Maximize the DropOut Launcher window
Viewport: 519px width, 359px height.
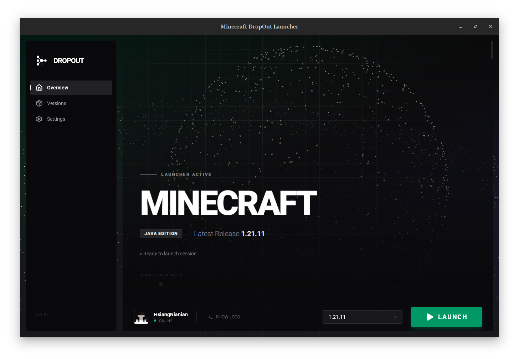click(475, 26)
